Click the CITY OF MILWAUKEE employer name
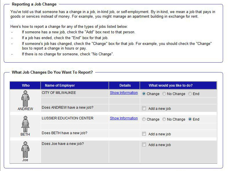 [59, 93]
